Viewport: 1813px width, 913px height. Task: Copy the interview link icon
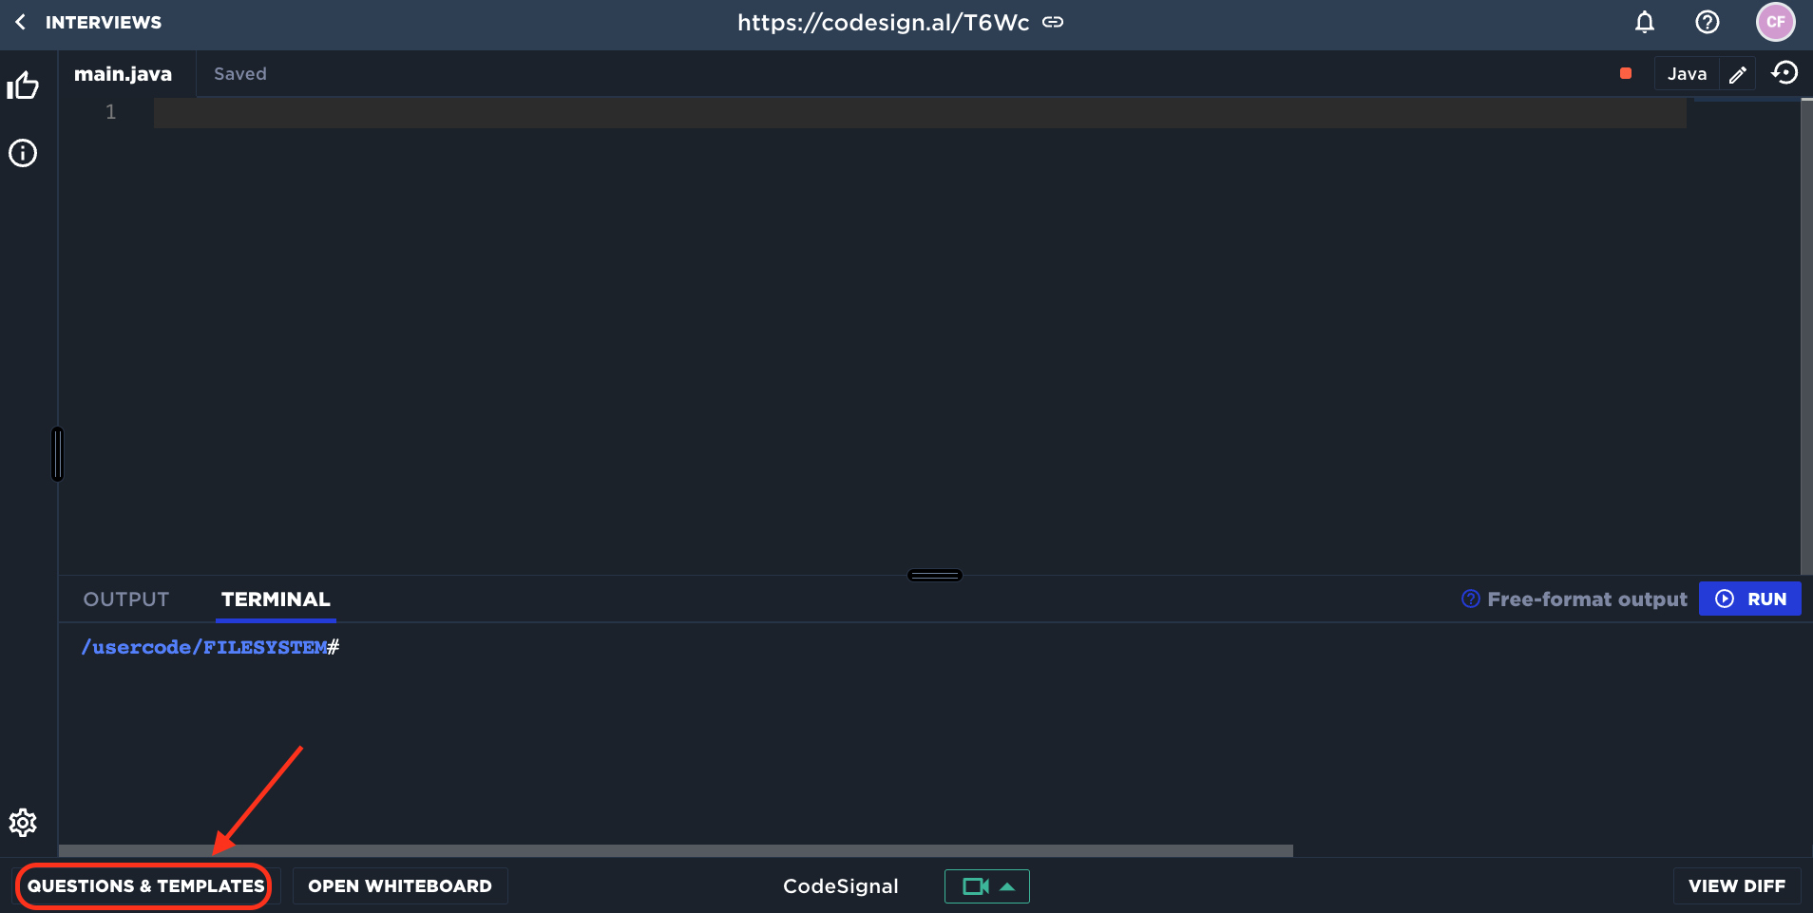pos(1053,23)
